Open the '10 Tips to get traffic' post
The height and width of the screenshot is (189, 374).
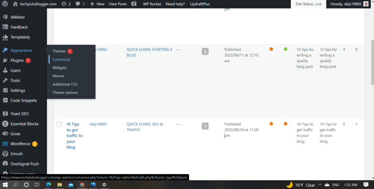74,135
